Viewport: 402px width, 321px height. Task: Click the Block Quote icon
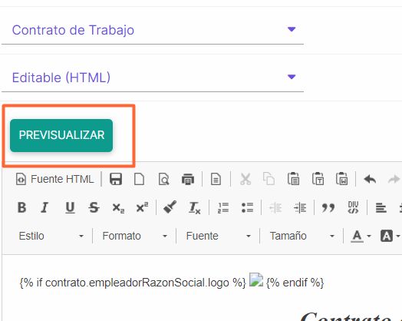click(x=328, y=207)
